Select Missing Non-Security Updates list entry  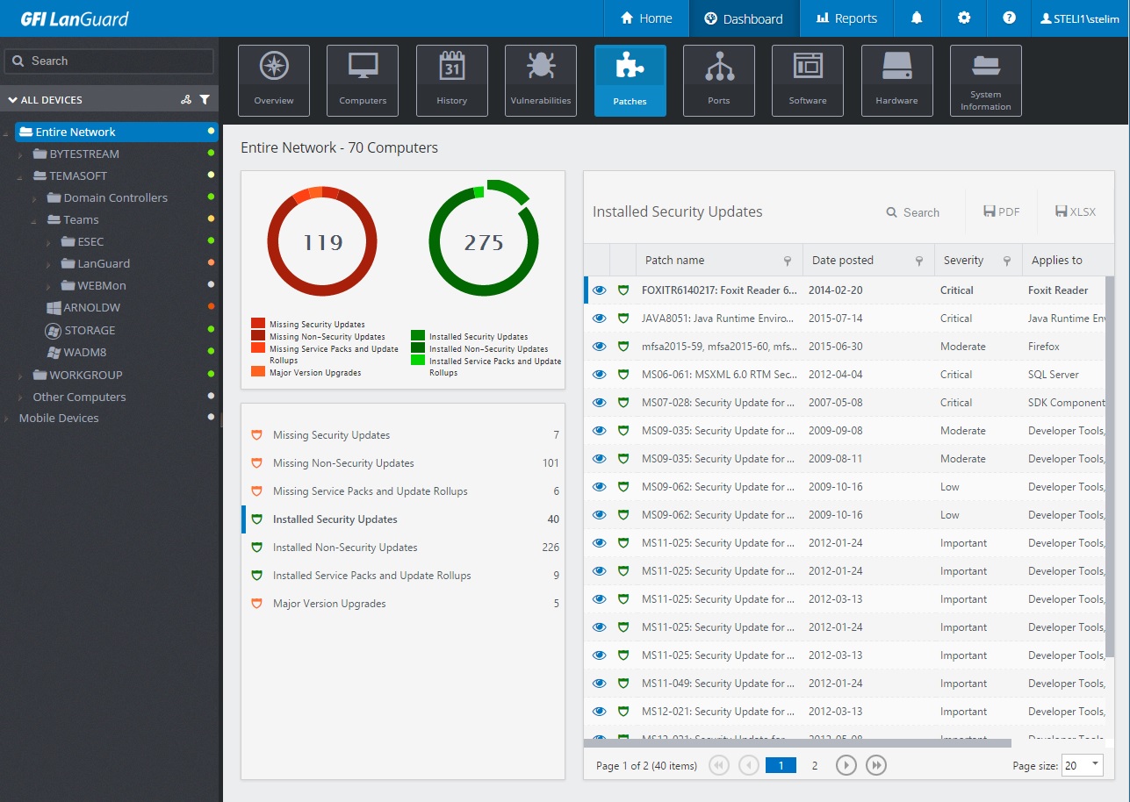(342, 463)
